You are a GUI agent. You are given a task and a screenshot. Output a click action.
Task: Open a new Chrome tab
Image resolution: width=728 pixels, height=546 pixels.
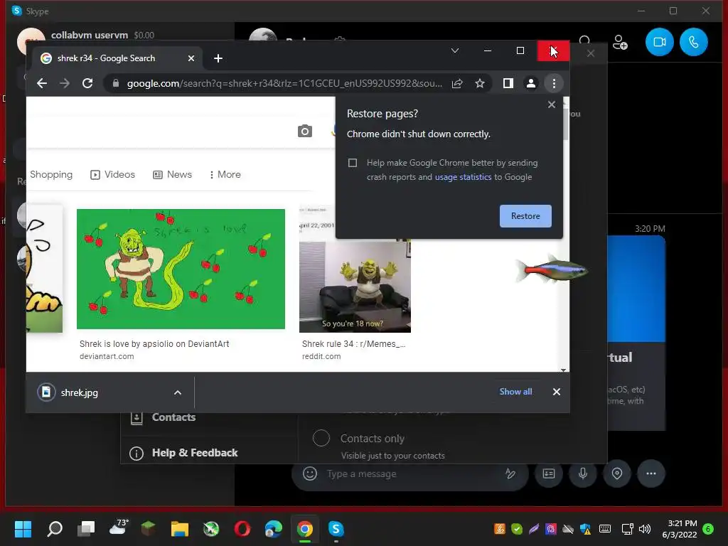coord(218,58)
